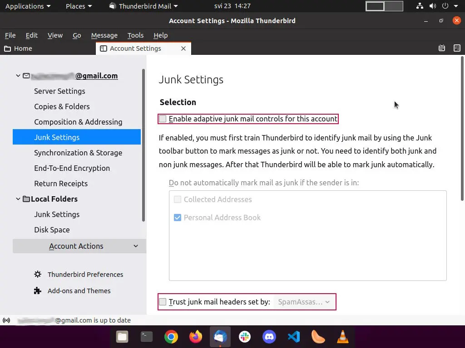
Task: Open the Edit menu
Action: pyautogui.click(x=31, y=35)
